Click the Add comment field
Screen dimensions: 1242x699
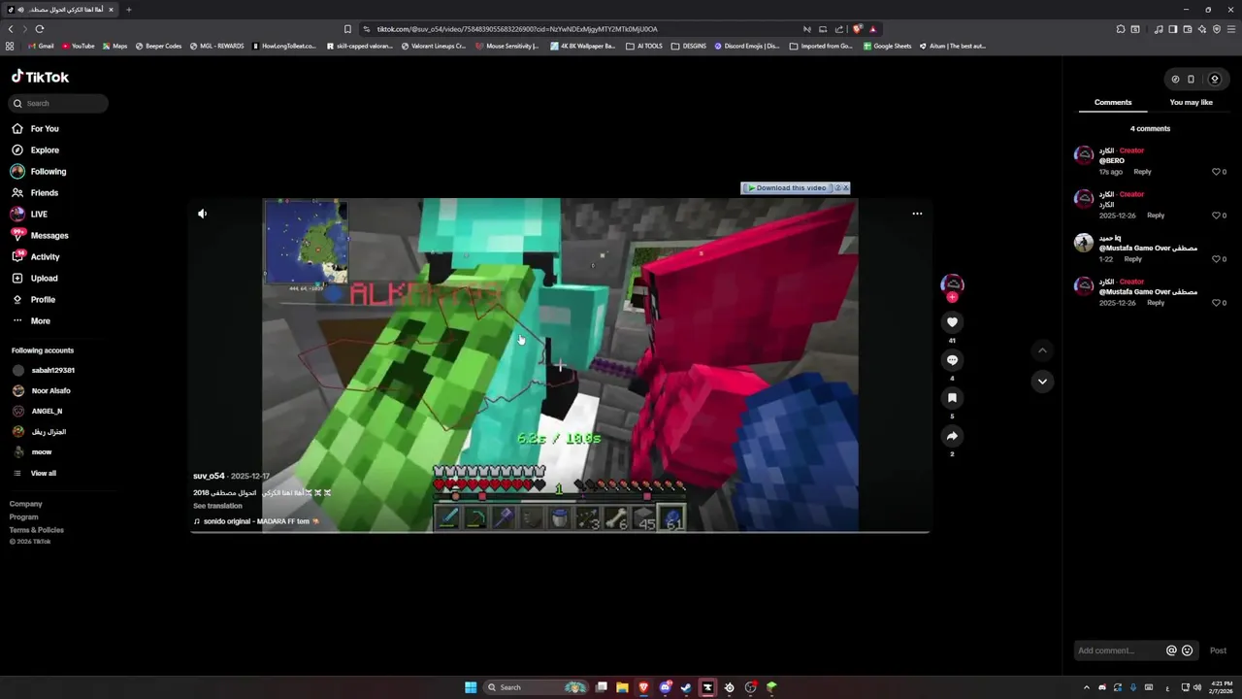pos(1119,650)
